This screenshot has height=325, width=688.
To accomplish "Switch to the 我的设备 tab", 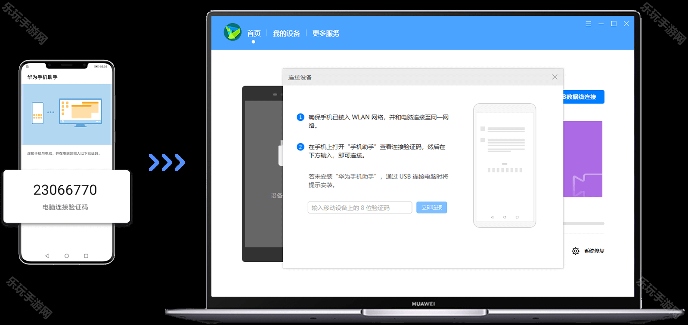I will 286,33.
